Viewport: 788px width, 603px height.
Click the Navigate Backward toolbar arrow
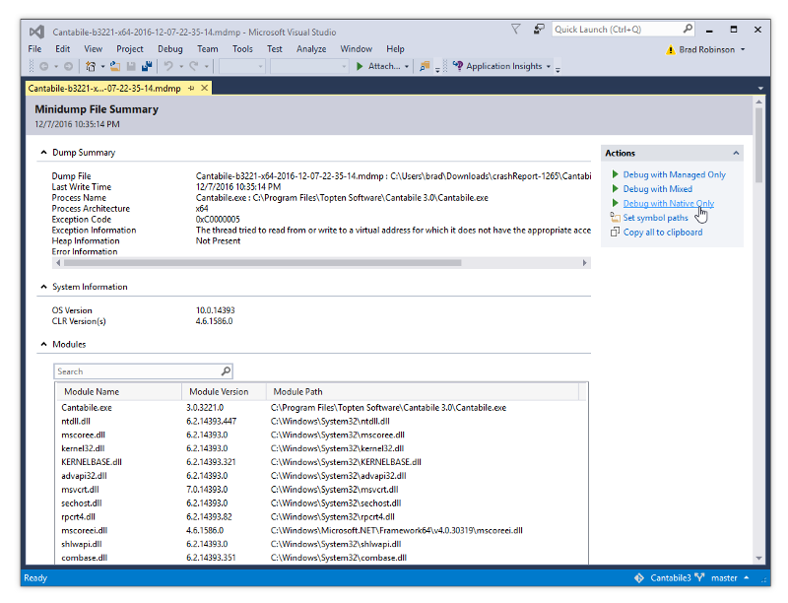(x=44, y=66)
